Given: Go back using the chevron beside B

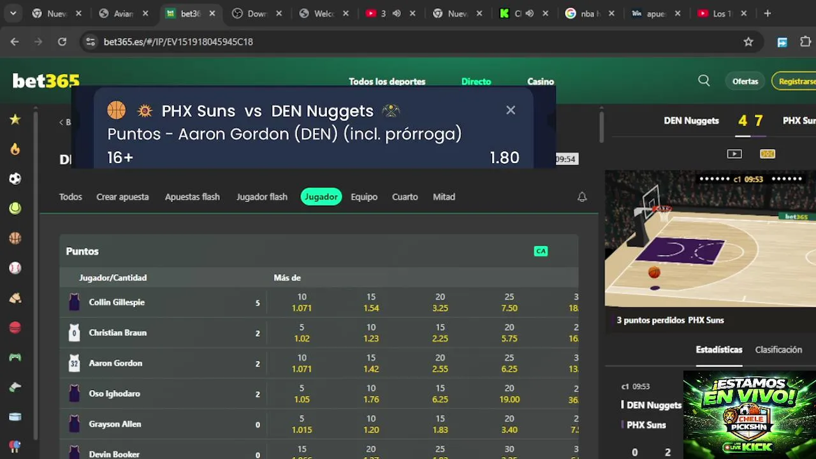Looking at the screenshot, I should coord(61,122).
